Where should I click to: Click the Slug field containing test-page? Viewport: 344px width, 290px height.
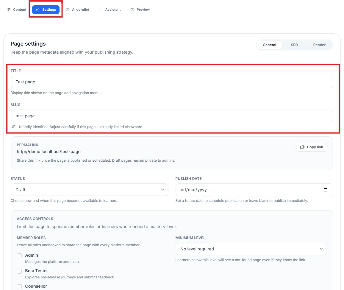pos(172,116)
